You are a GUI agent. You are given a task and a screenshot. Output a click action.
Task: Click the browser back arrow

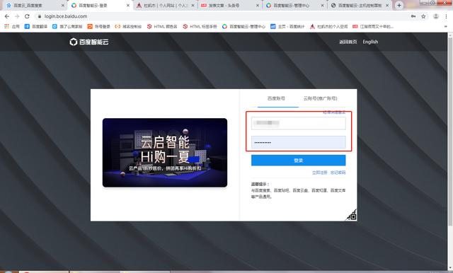pos(7,16)
